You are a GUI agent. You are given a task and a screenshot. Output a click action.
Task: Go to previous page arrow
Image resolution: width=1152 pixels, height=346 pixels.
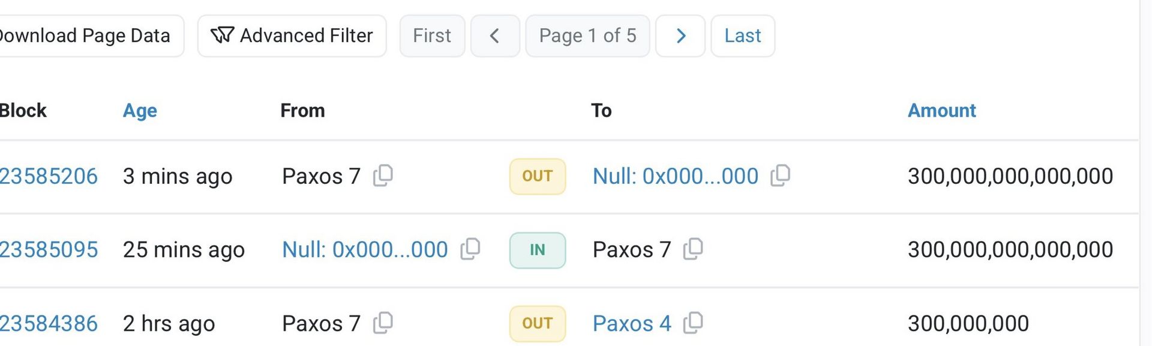pyautogui.click(x=495, y=36)
